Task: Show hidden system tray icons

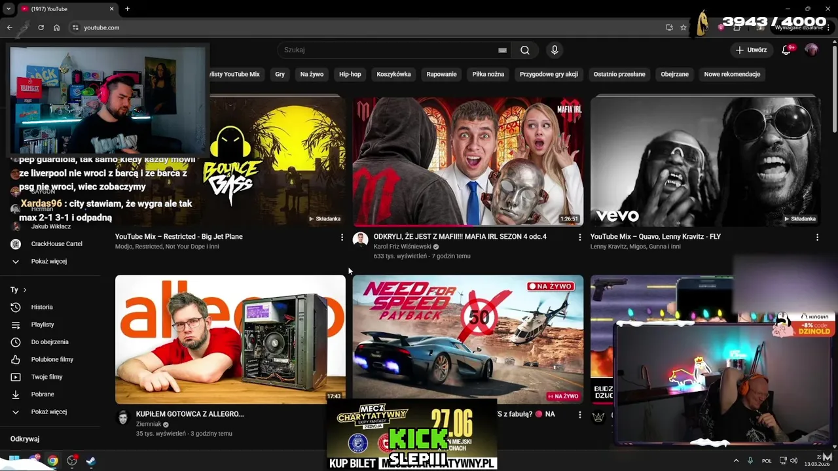Action: 736,461
